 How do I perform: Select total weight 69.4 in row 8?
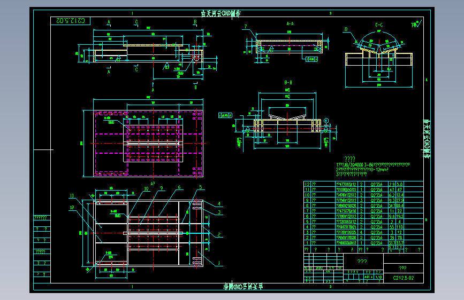[x=399, y=206]
